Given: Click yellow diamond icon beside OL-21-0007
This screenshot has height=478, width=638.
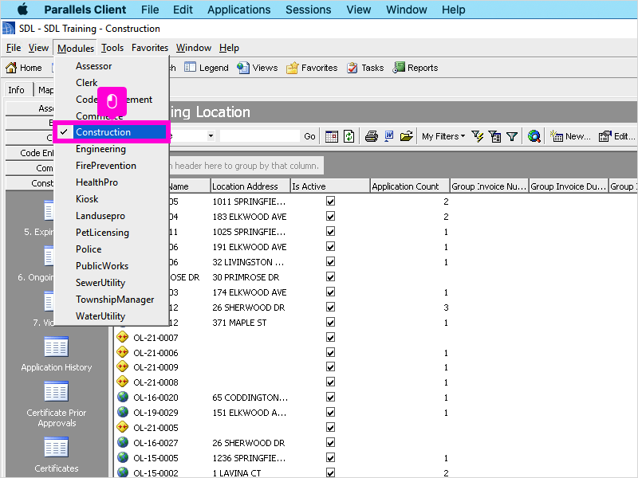Looking at the screenshot, I should pyautogui.click(x=123, y=337).
